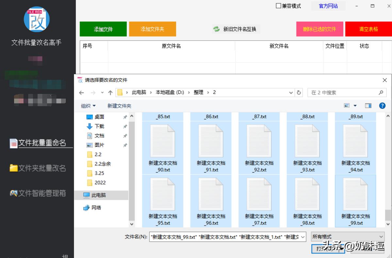The image size is (392, 258).
Task: Click the refresh icon beside the address bar
Action: click(299, 92)
